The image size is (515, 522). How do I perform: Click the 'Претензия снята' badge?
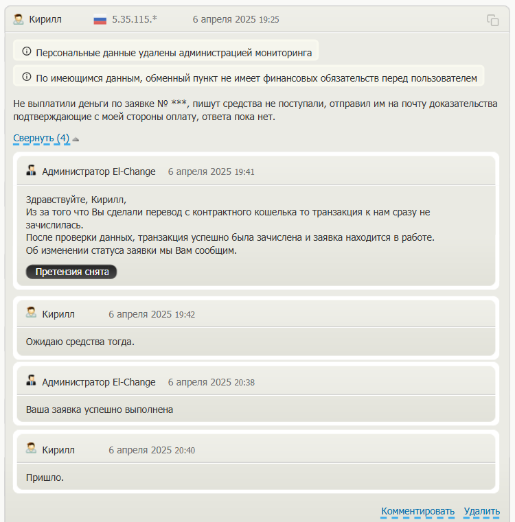pos(71,272)
